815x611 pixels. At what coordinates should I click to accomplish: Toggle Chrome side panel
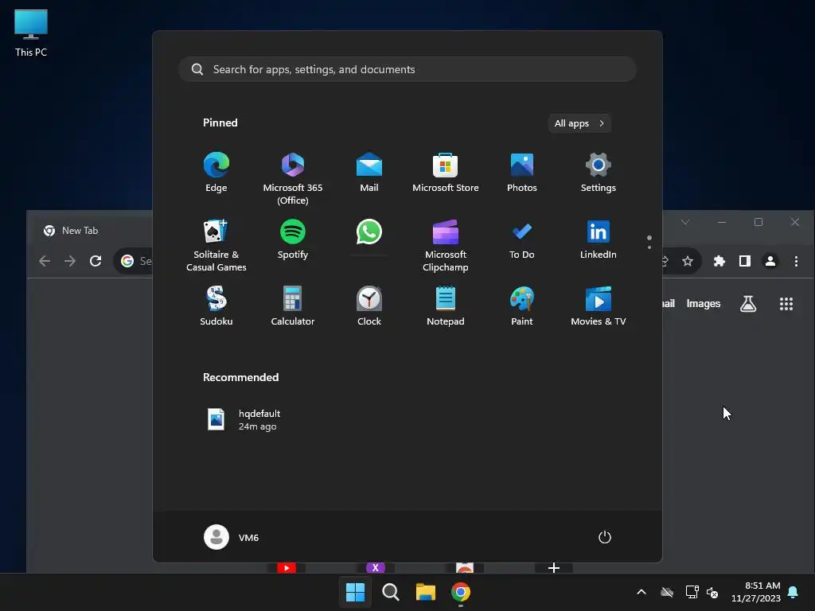click(x=745, y=261)
